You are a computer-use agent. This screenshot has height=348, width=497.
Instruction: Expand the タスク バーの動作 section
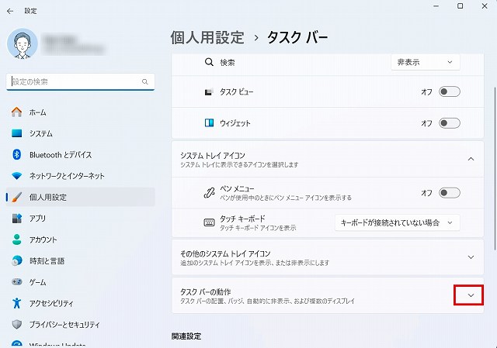click(470, 295)
